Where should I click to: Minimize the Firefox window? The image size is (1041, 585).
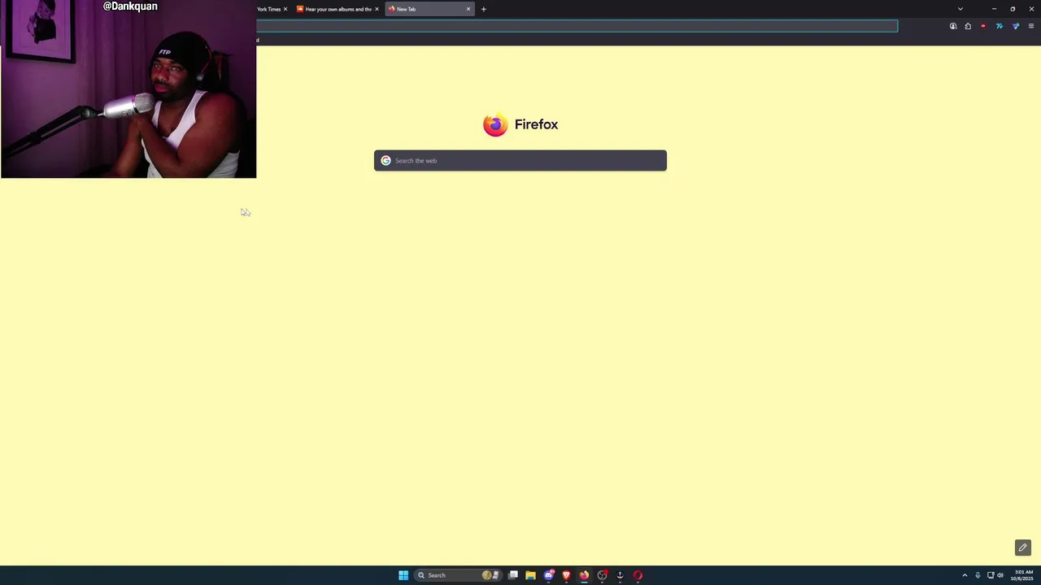click(x=994, y=9)
